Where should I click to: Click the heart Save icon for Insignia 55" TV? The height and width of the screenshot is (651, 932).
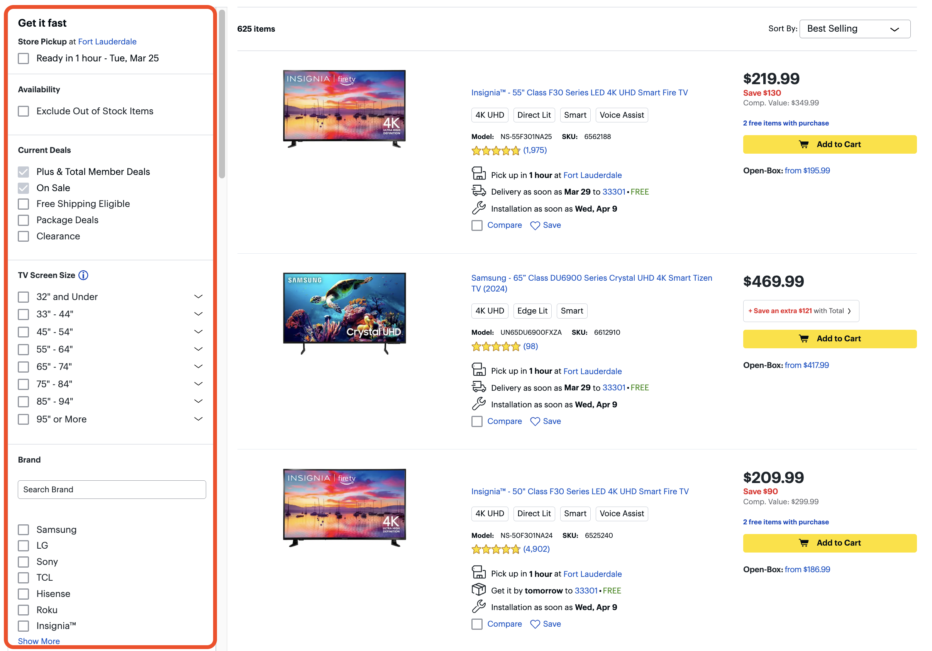535,225
